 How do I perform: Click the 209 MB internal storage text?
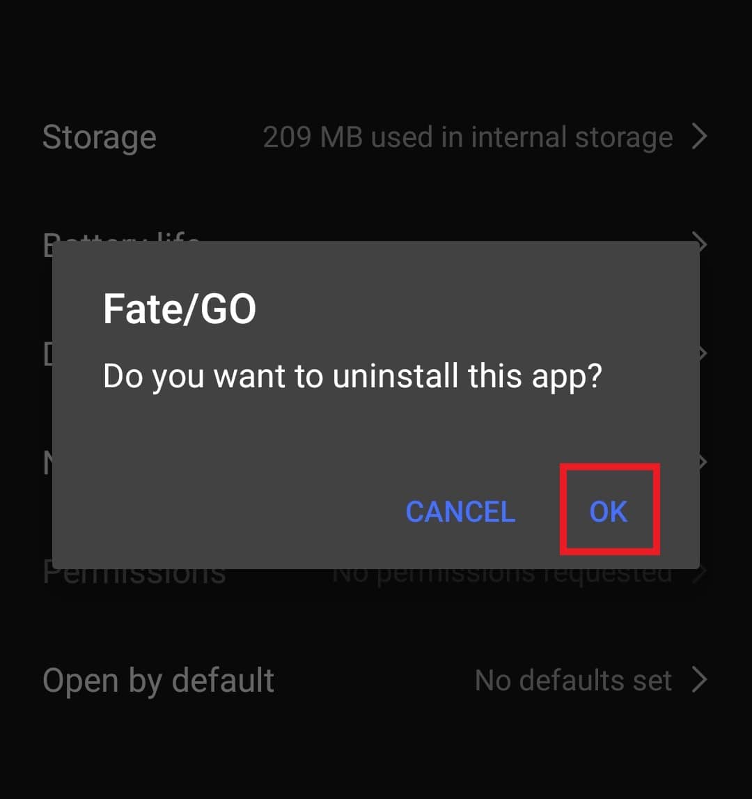[465, 137]
